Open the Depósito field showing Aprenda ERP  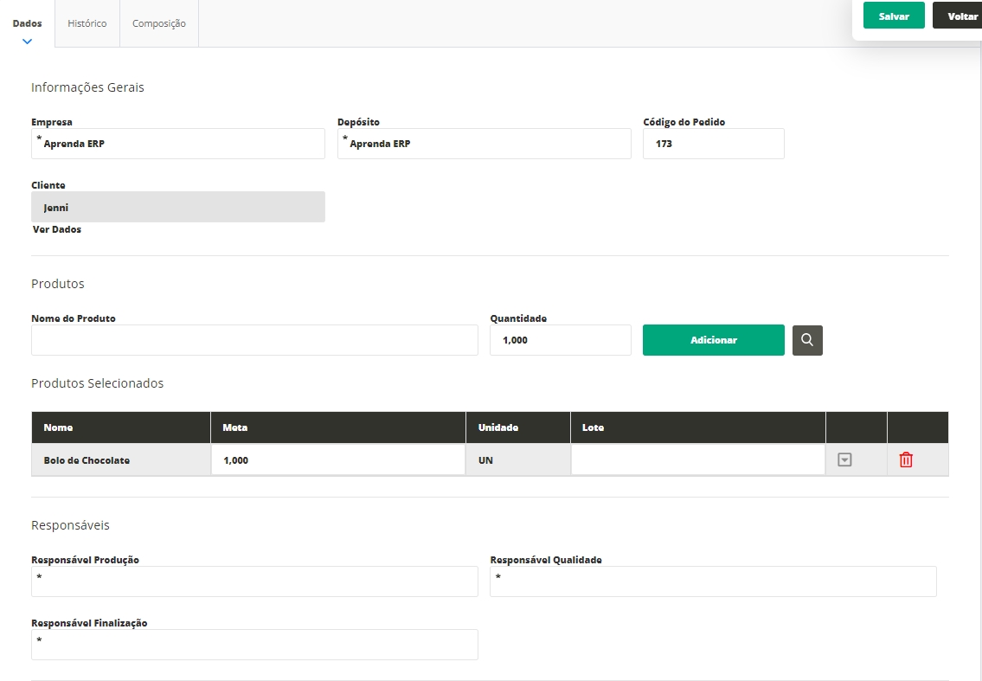coord(485,144)
